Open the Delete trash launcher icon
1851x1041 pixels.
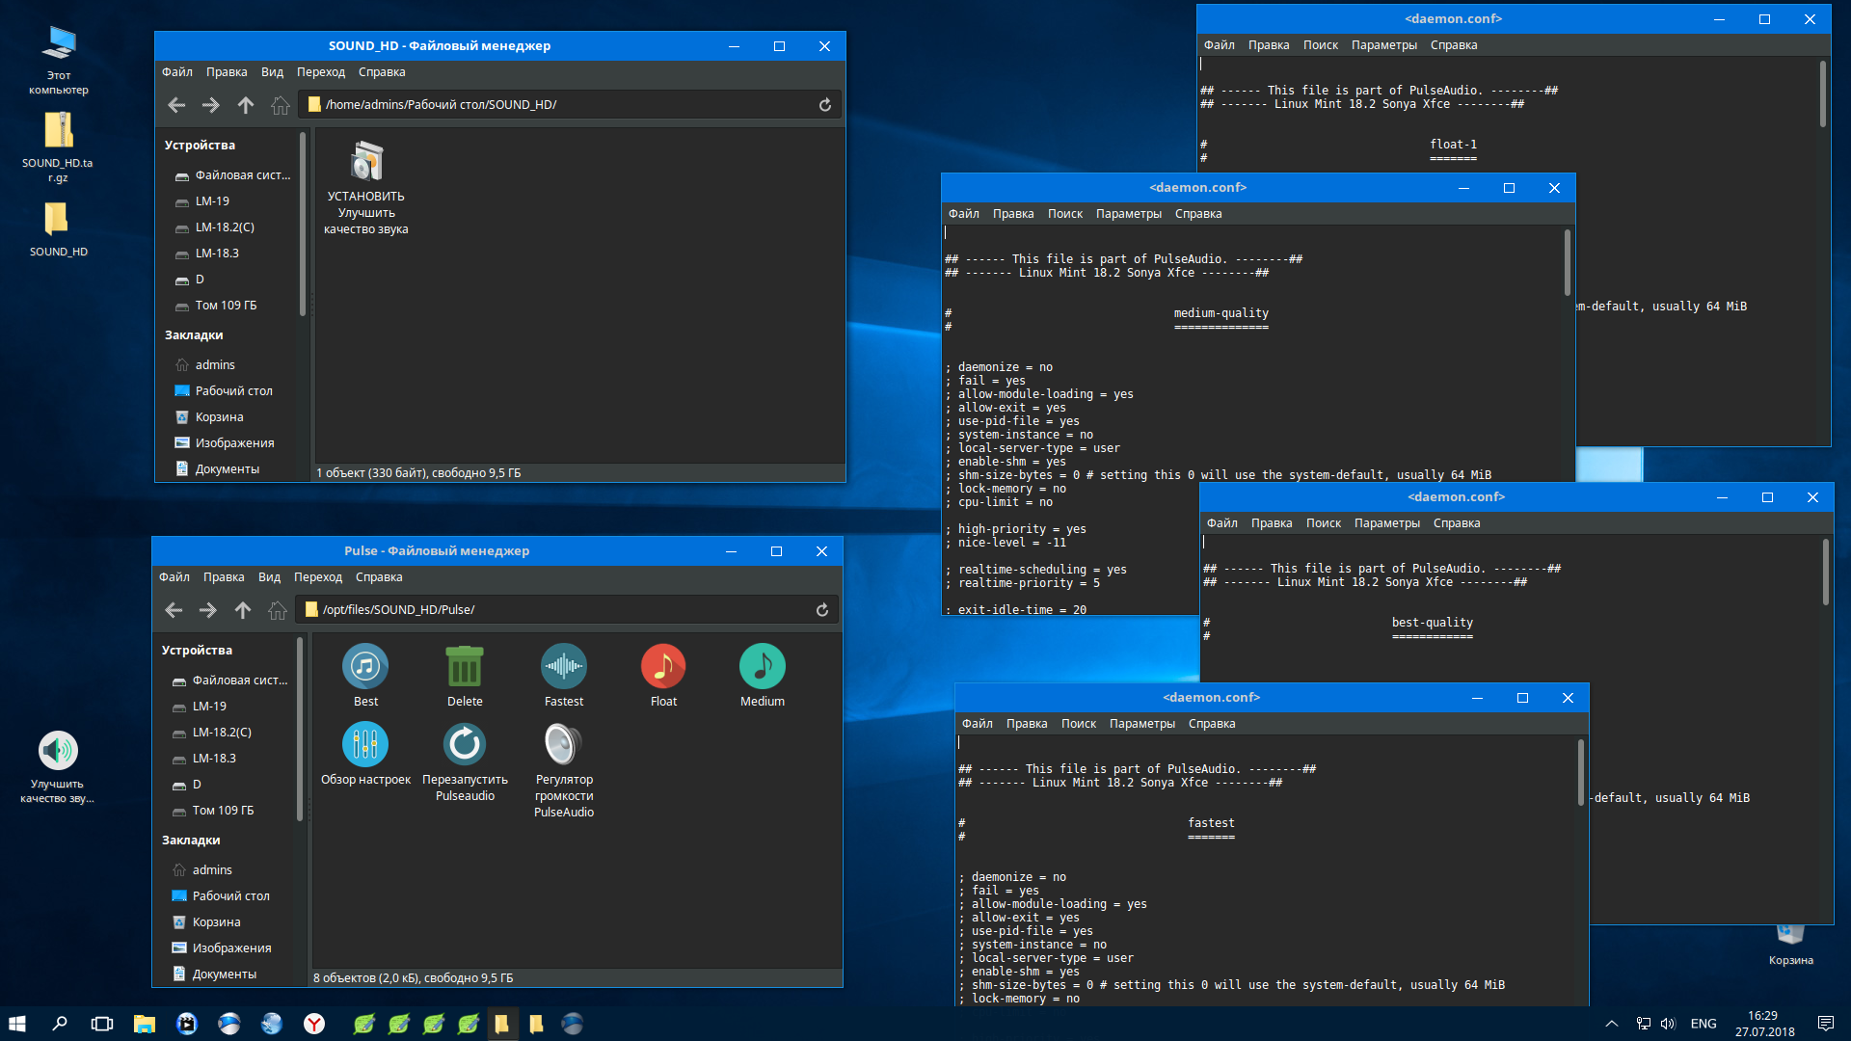point(465,667)
